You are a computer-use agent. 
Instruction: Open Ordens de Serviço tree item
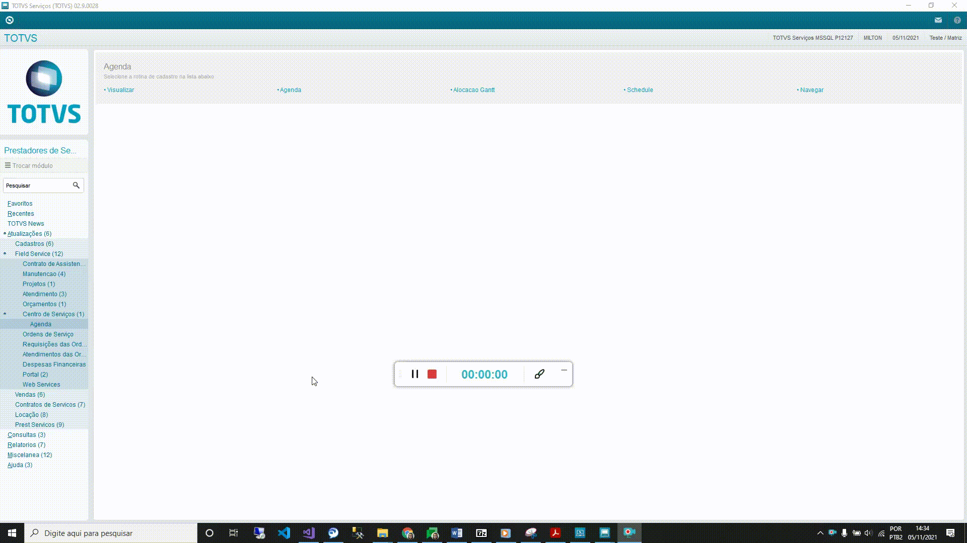tap(48, 334)
